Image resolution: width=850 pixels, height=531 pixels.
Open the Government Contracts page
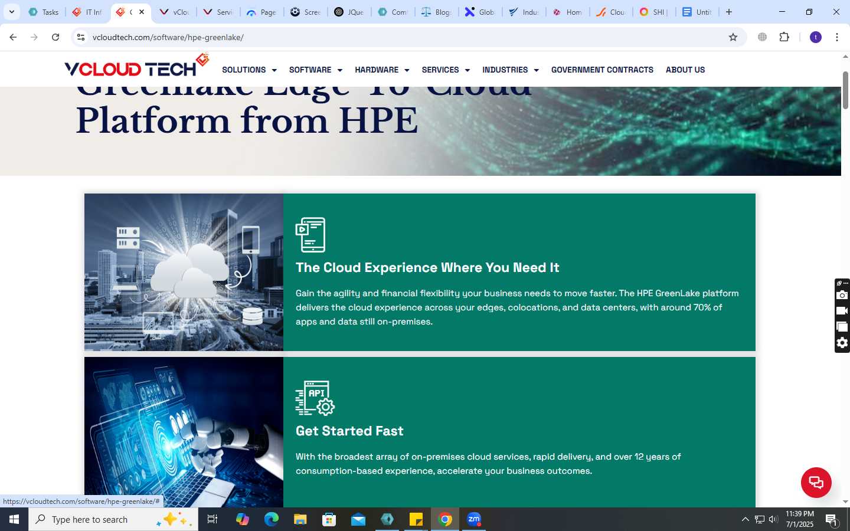point(602,70)
